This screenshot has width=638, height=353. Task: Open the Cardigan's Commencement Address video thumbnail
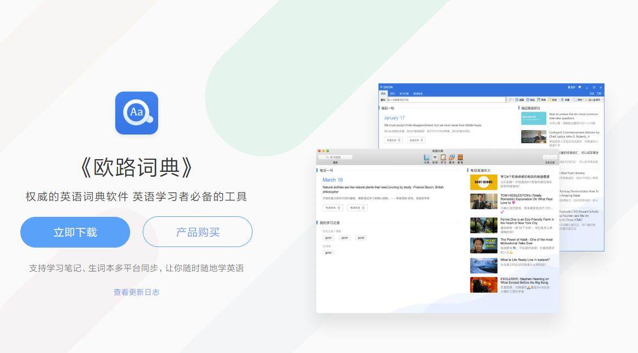coord(534,137)
